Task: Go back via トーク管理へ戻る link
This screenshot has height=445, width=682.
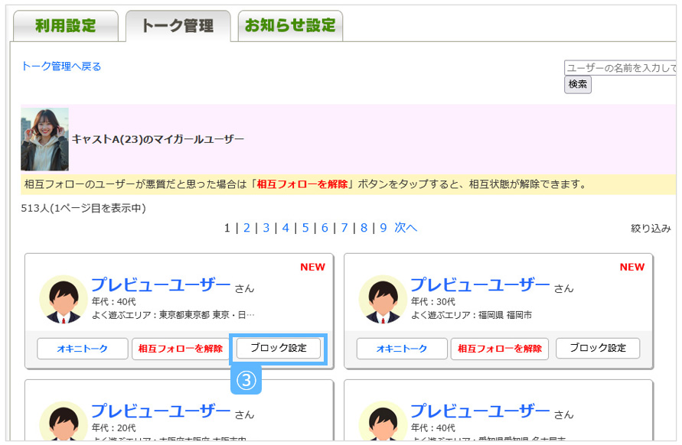Action: point(61,67)
